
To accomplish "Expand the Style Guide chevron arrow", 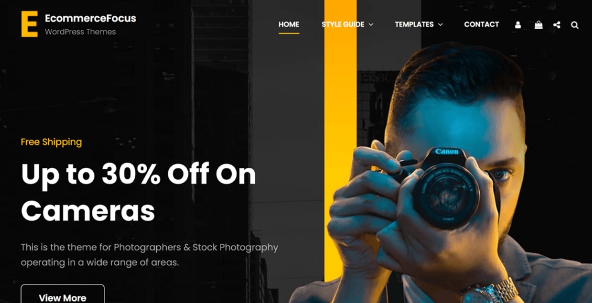I will 371,25.
